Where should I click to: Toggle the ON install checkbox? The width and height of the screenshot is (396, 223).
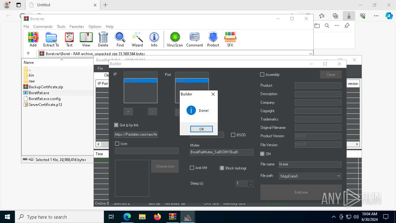tap(262, 154)
